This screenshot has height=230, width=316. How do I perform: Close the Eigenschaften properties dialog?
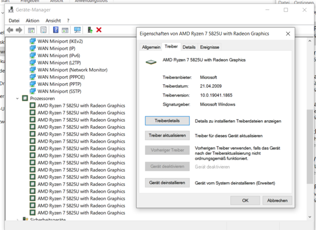coord(288,34)
